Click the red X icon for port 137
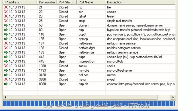 6,43
